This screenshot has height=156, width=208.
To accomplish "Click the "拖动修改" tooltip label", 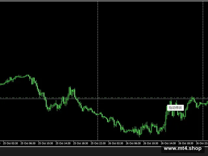I will coord(175,108).
